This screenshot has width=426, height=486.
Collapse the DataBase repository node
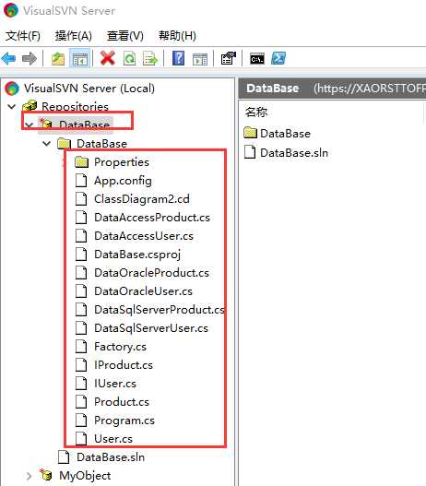click(x=29, y=125)
